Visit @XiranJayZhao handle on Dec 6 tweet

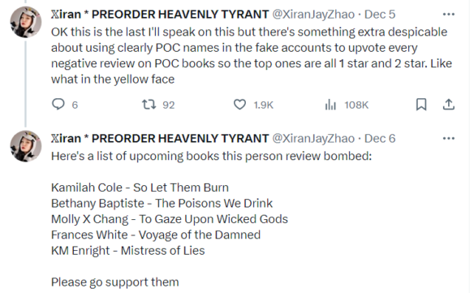pos(313,139)
